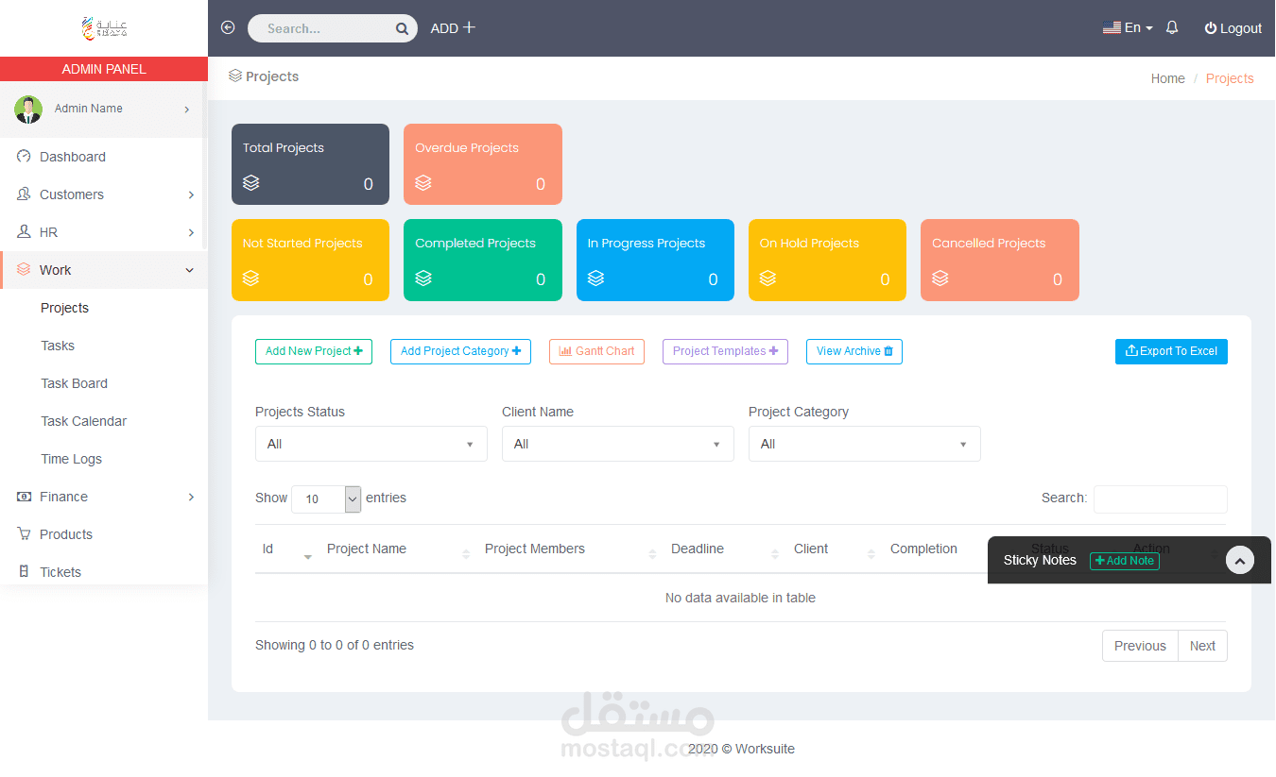Click the magnifier icon in search bar

pyautogui.click(x=402, y=29)
